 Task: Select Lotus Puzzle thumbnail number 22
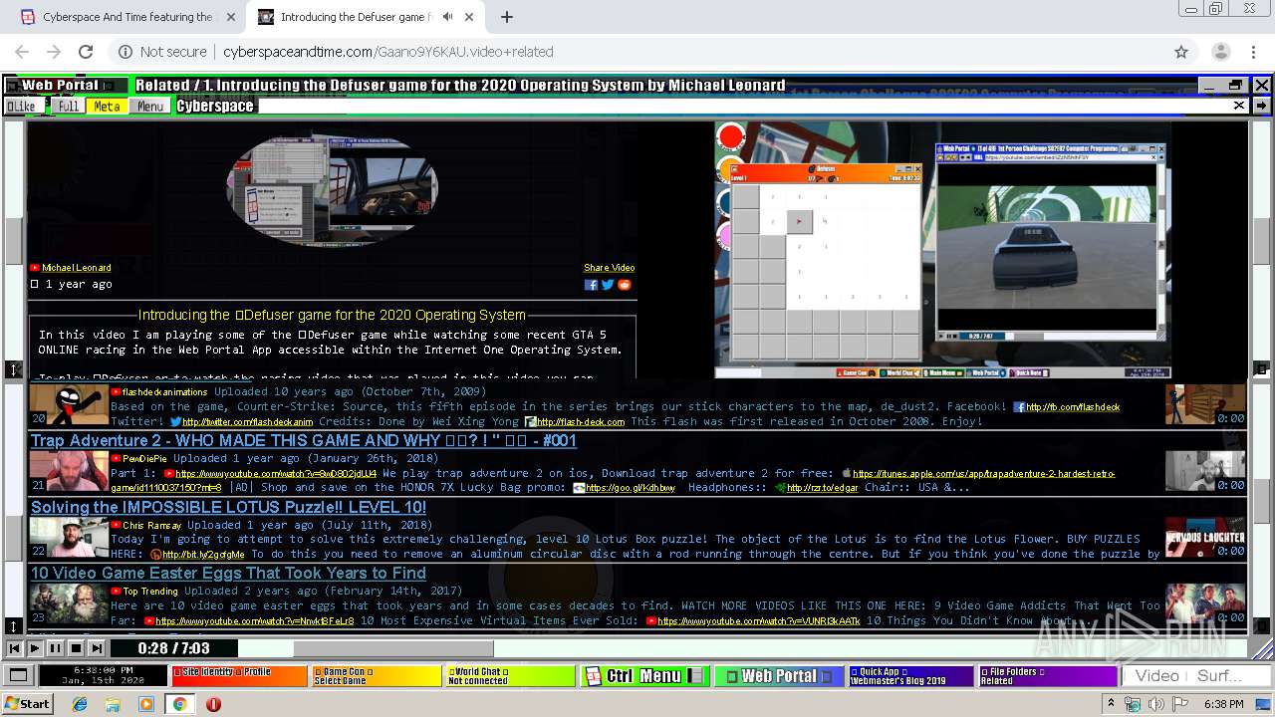69,538
